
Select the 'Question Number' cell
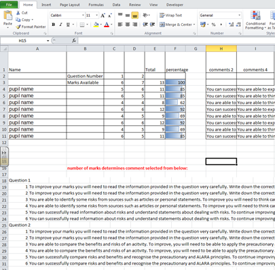[x=85, y=76]
